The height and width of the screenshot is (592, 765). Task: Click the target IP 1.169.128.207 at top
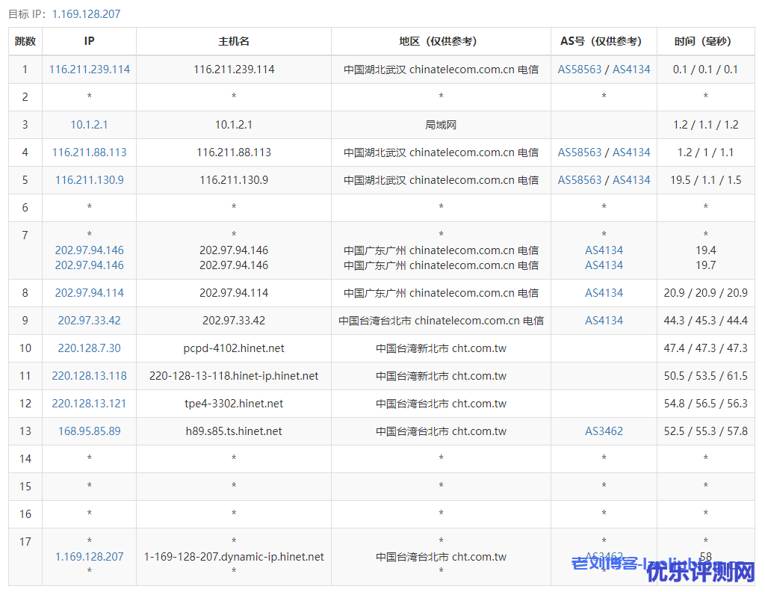86,14
